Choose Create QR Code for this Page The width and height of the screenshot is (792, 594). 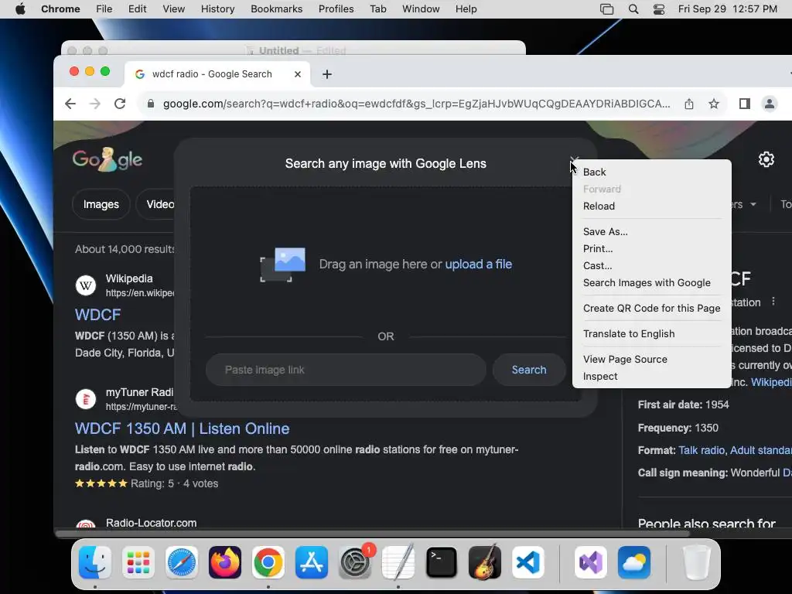point(651,308)
